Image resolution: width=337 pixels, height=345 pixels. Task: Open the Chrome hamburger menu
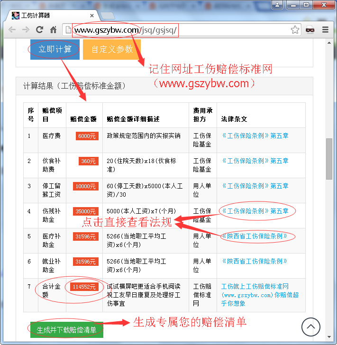(326, 30)
